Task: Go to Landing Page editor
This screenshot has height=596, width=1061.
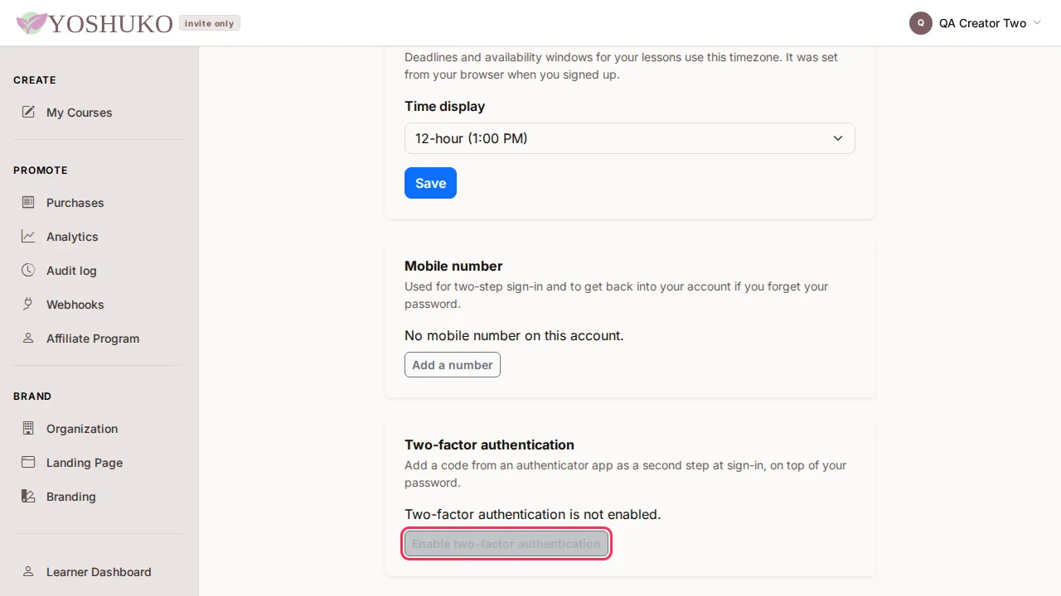Action: (99, 463)
